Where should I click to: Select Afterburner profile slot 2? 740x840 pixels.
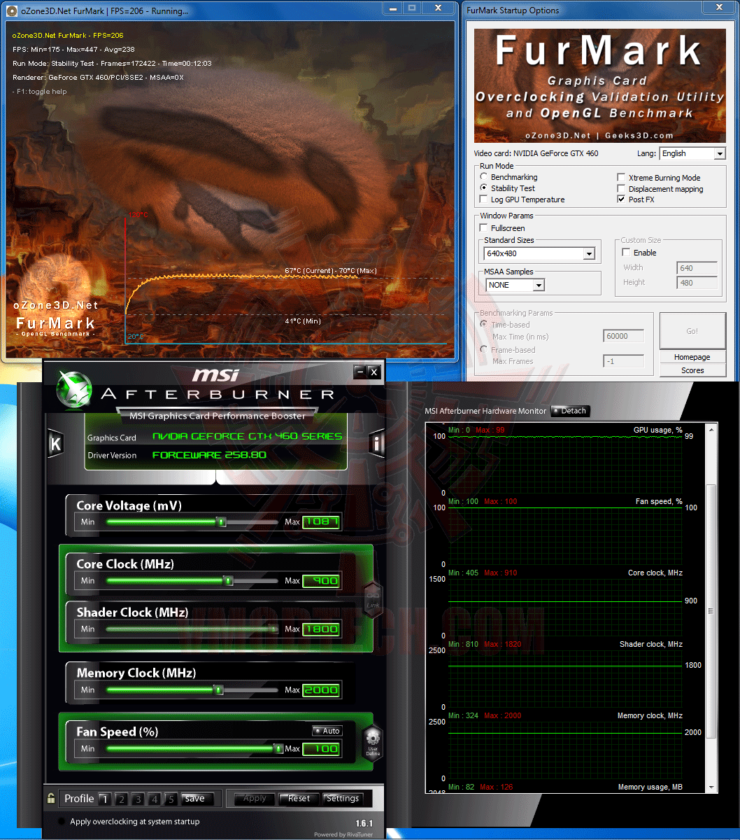pyautogui.click(x=120, y=799)
